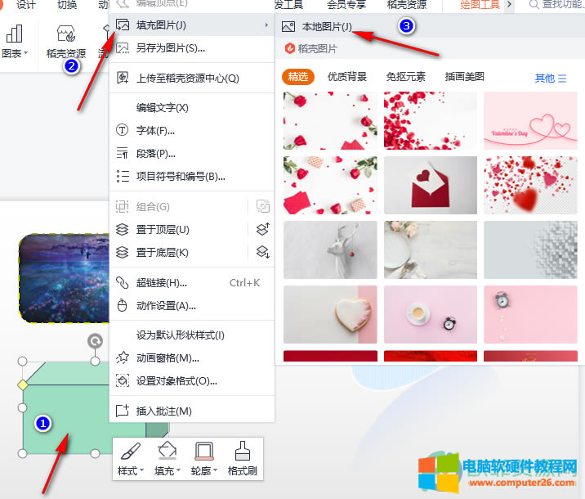Select 上传至稻壳资源中心(Q) menu entry
This screenshot has height=499, width=585.
click(x=192, y=78)
